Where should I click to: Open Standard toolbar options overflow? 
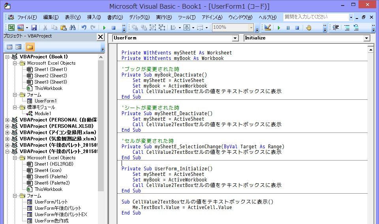tap(124, 28)
